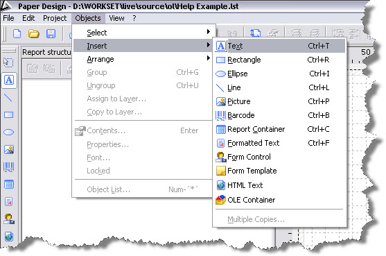Screen dimensions: 386x256
Task: Click Assign to Layer… entry
Action: pos(143,99)
